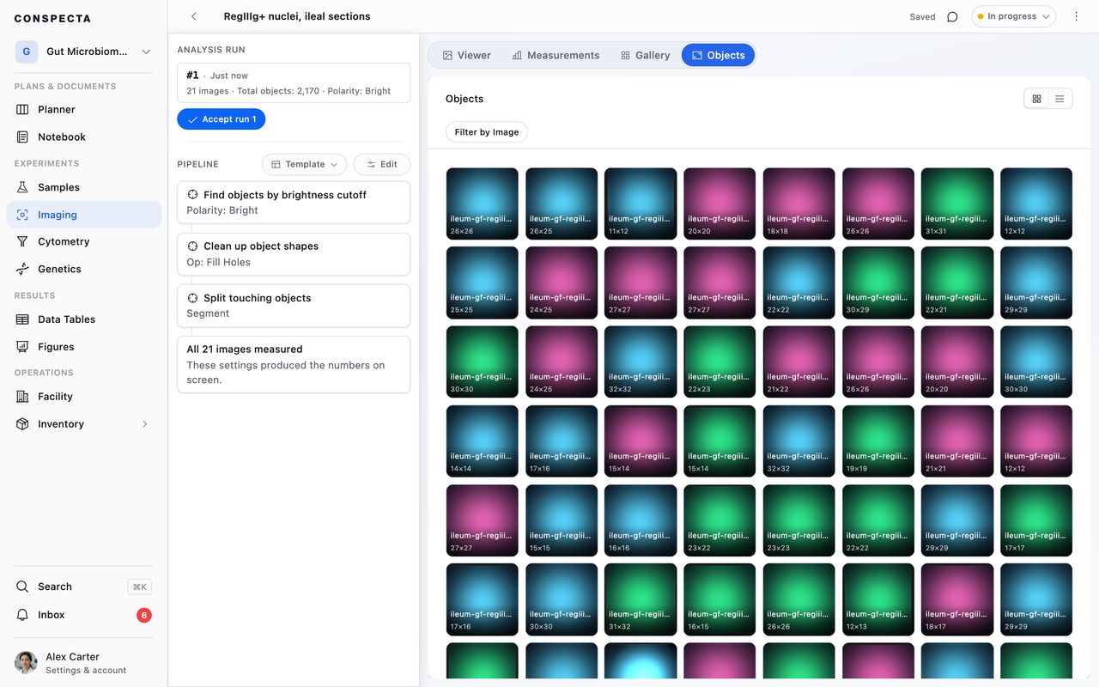Click the Samples flask icon
This screenshot has width=1099, height=687.
tap(22, 187)
